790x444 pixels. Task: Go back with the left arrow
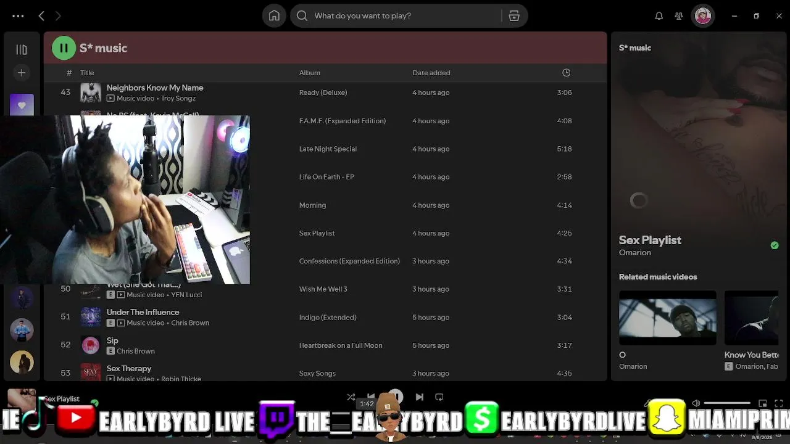[41, 16]
